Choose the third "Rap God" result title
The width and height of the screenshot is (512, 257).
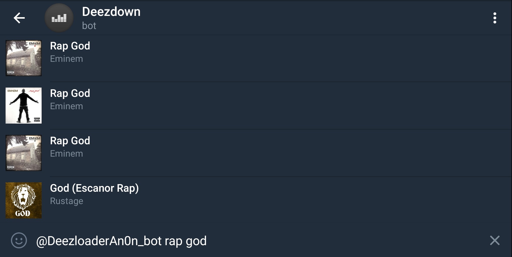[x=70, y=141]
